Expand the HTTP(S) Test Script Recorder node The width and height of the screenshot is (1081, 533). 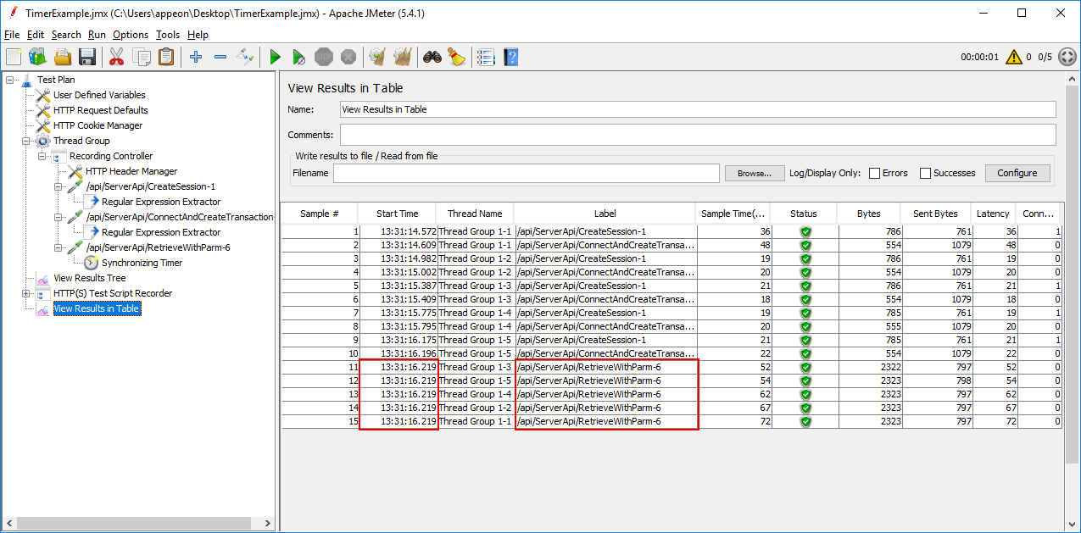click(26, 293)
